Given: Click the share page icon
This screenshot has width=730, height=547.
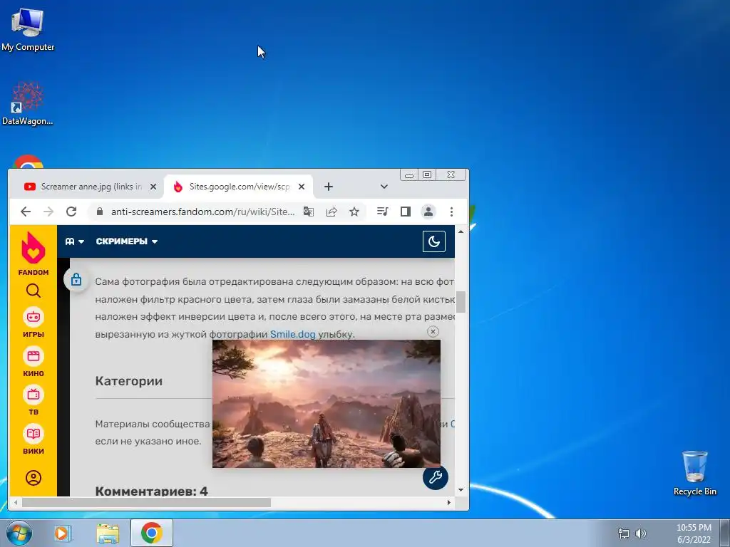Looking at the screenshot, I should (331, 212).
